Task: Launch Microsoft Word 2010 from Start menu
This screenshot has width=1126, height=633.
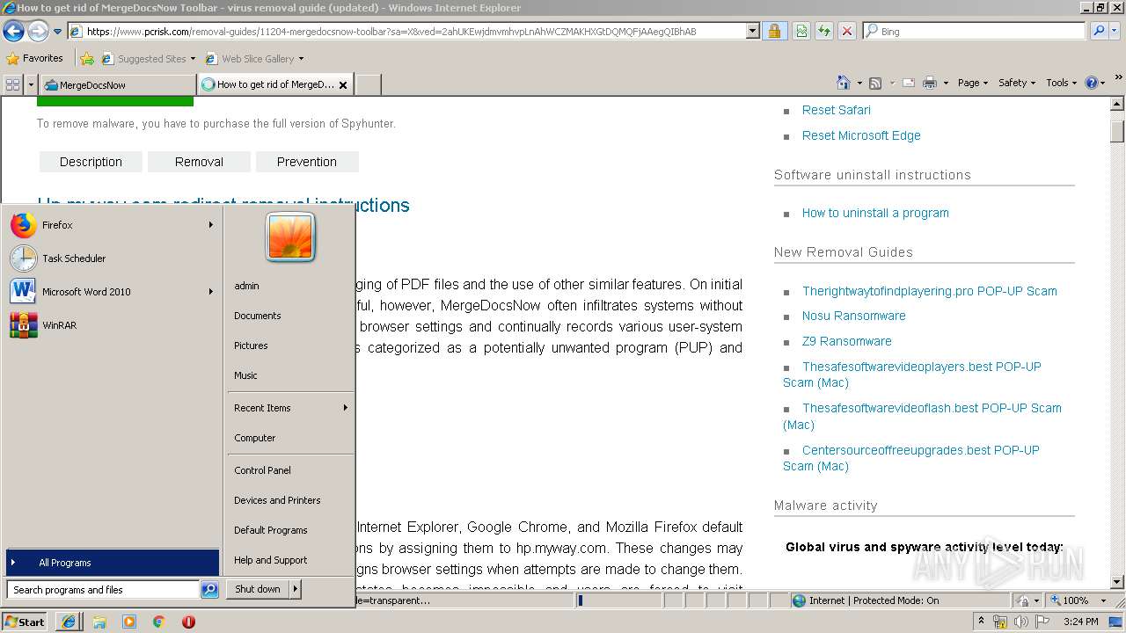Action: [x=112, y=292]
